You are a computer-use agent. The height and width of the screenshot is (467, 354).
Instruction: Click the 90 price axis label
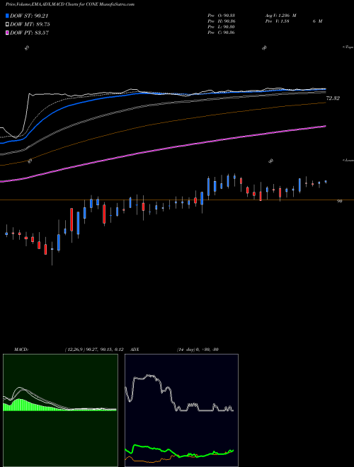click(x=339, y=202)
